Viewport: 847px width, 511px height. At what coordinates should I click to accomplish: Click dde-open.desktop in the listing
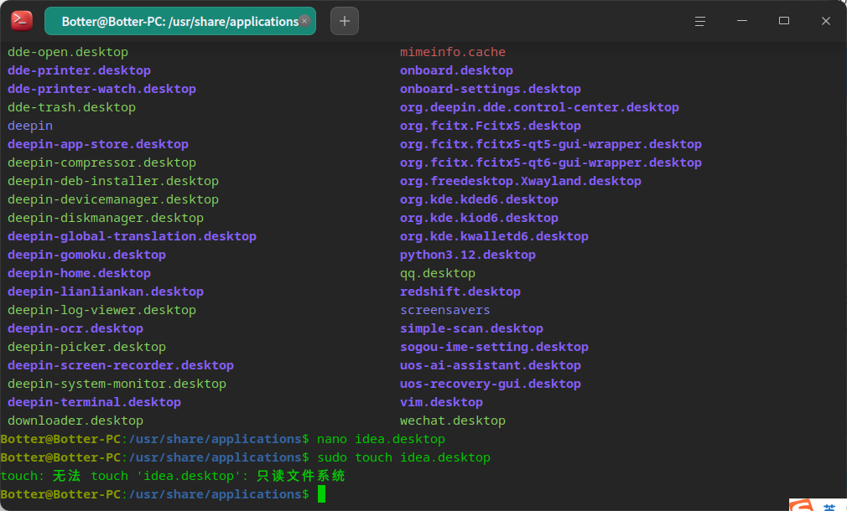coord(68,52)
